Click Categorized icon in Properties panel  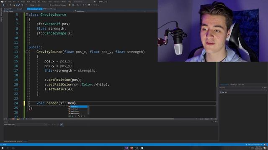[221, 92]
